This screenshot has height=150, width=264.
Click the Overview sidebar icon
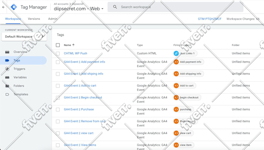7,52
